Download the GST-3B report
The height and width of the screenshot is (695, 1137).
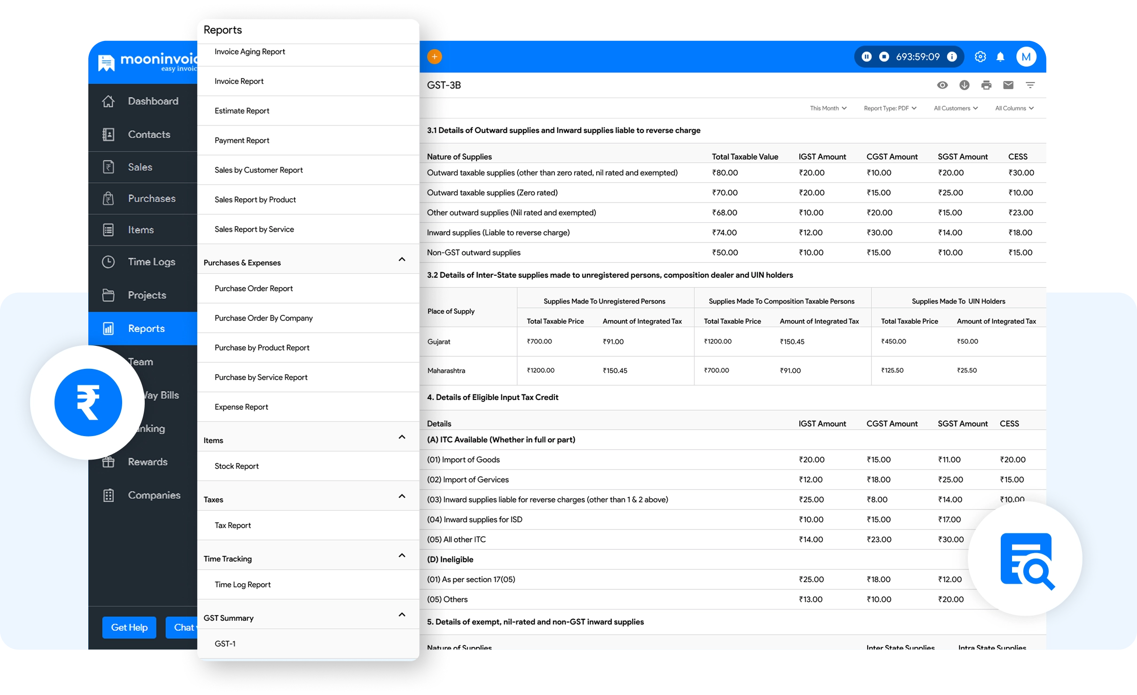pyautogui.click(x=964, y=85)
